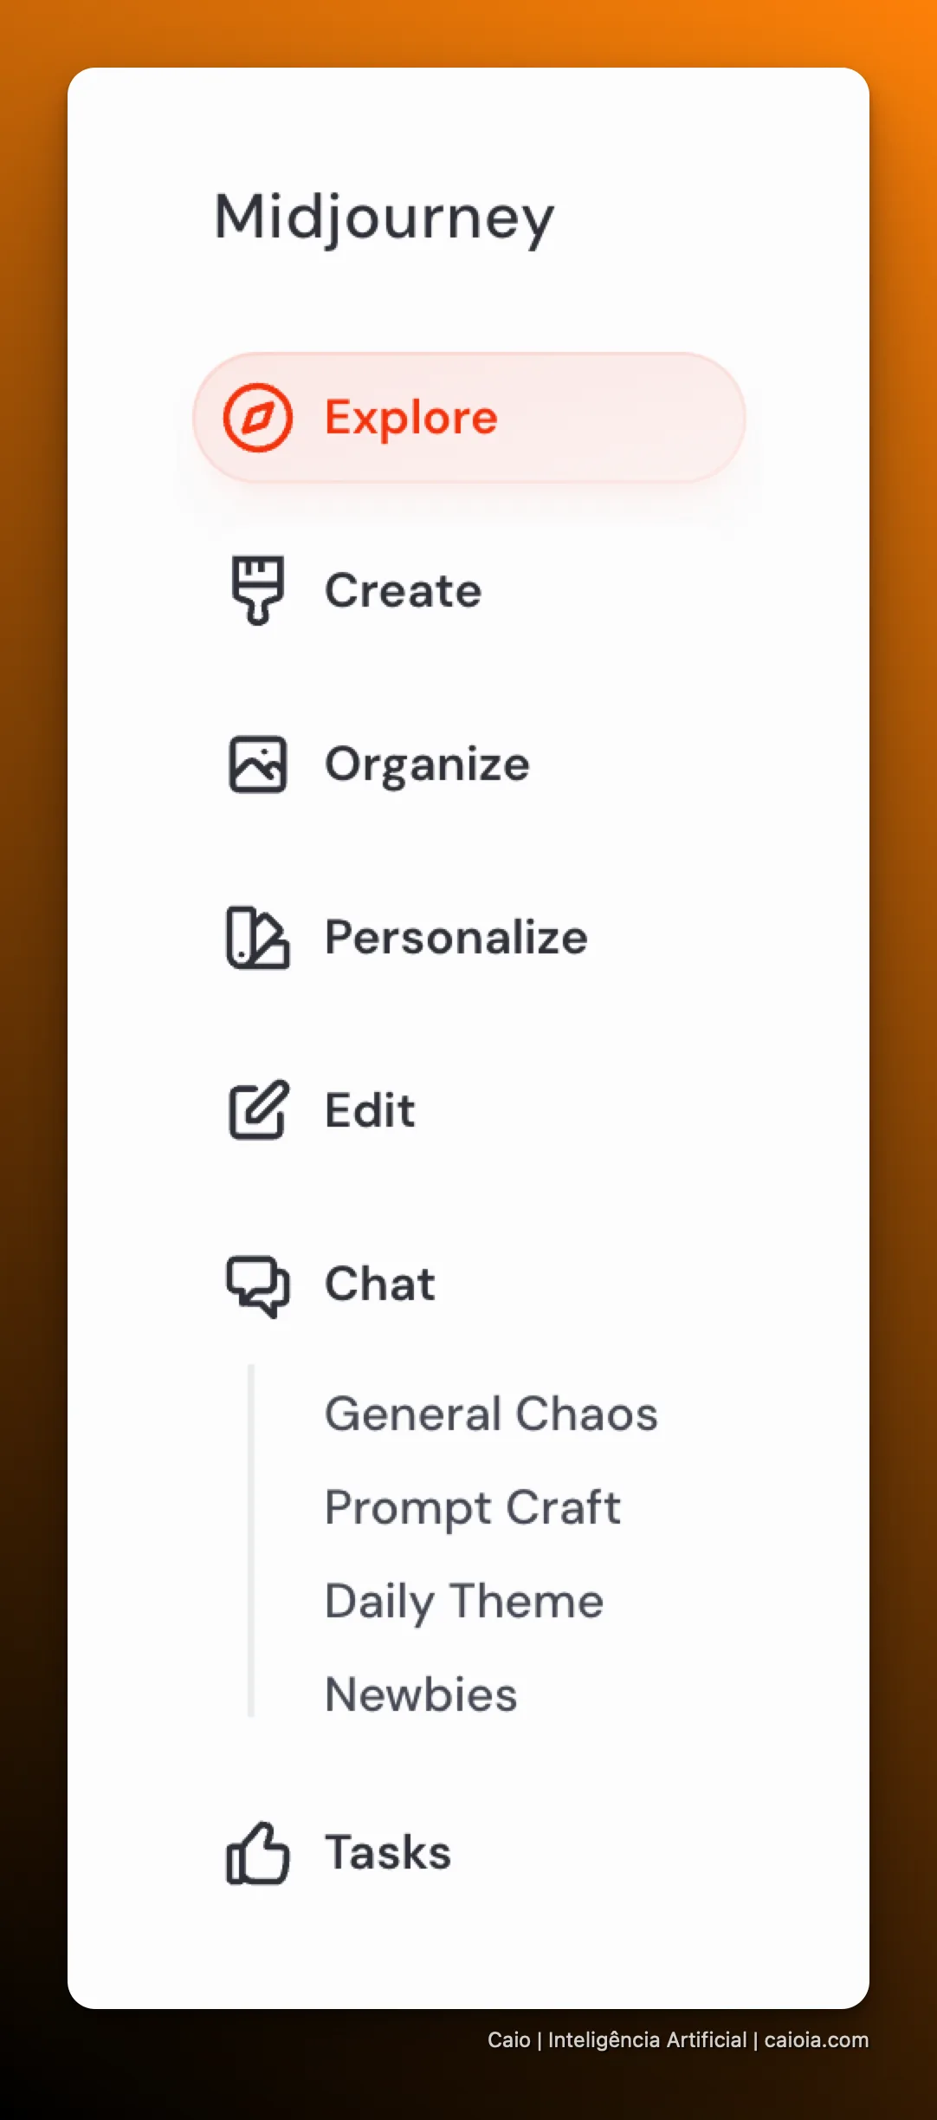This screenshot has height=2120, width=937.
Task: Select the Explore menu label
Action: 411,418
